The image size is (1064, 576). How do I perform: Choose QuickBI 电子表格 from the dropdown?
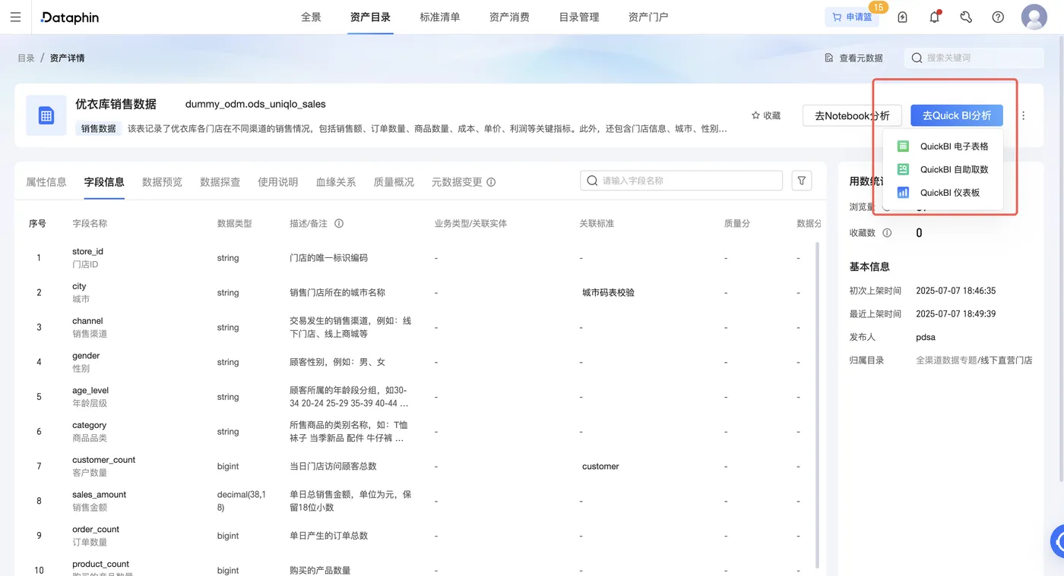tap(943, 146)
